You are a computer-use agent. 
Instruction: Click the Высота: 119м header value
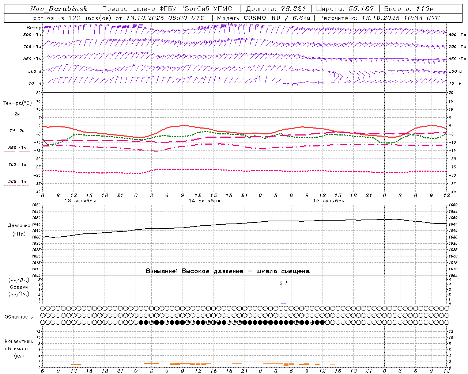(x=409, y=9)
